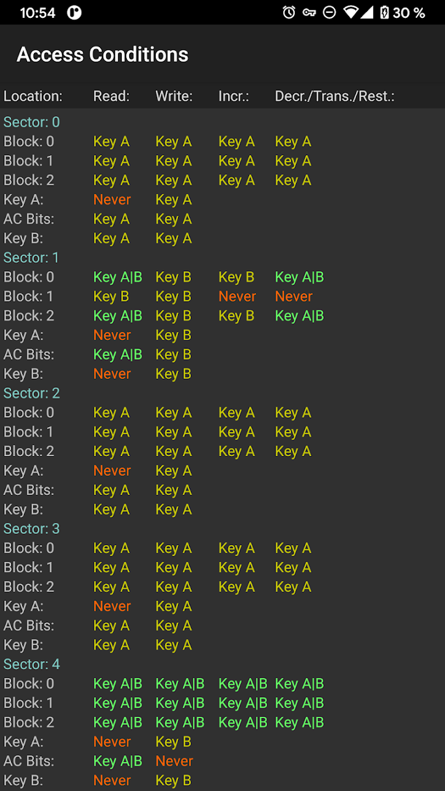Tap the VPN key status icon
The width and height of the screenshot is (445, 791).
(309, 12)
